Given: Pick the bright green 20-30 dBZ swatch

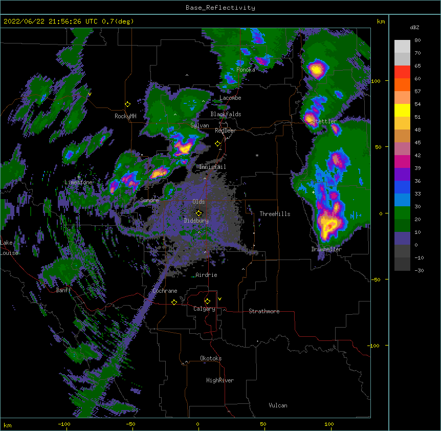Looking at the screenshot, I should [402, 213].
